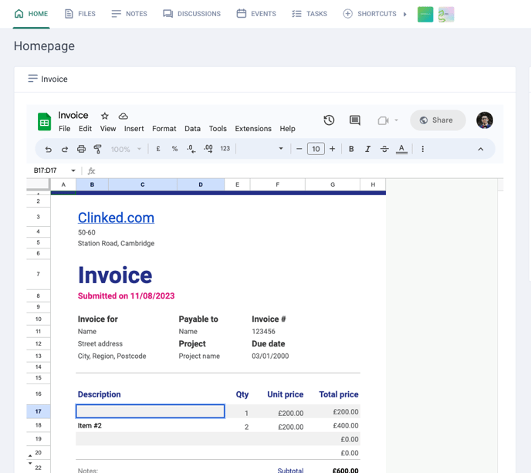This screenshot has width=531, height=473.
Task: Open the Format menu
Action: (x=164, y=129)
